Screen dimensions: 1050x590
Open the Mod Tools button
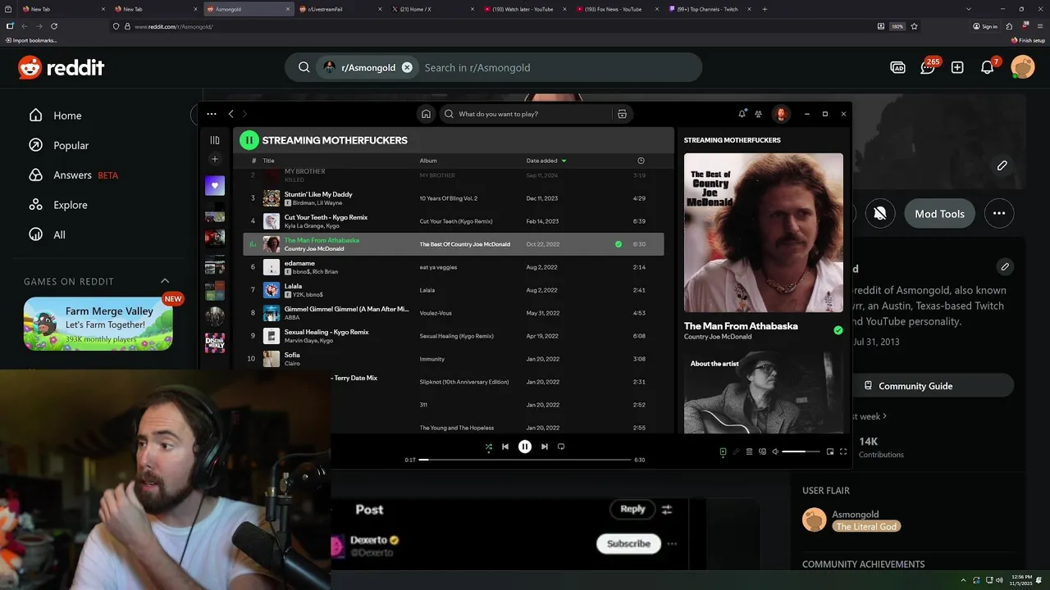[939, 214]
